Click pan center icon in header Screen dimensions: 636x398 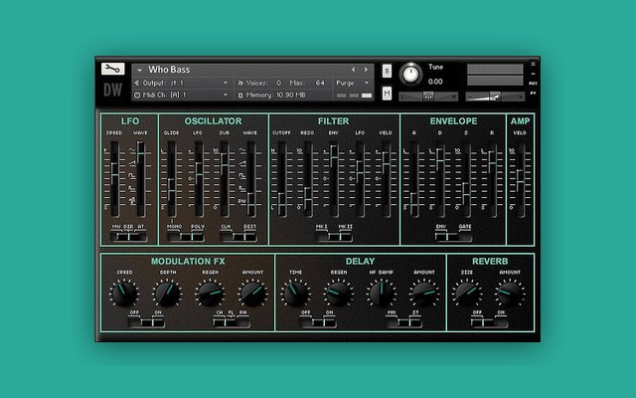point(428,97)
